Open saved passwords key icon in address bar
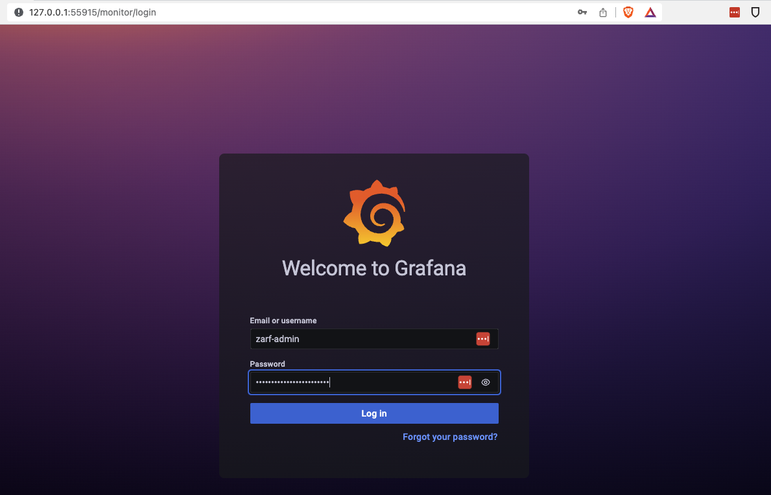This screenshot has height=495, width=771. coord(582,12)
